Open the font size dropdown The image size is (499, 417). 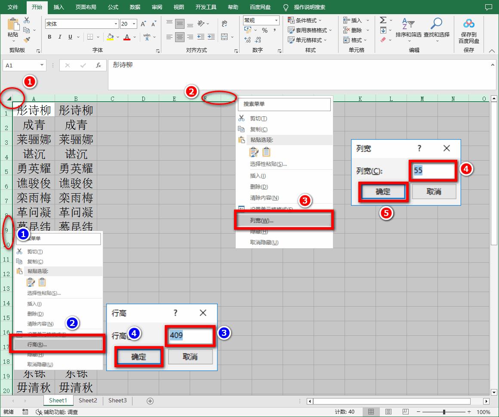[134, 24]
